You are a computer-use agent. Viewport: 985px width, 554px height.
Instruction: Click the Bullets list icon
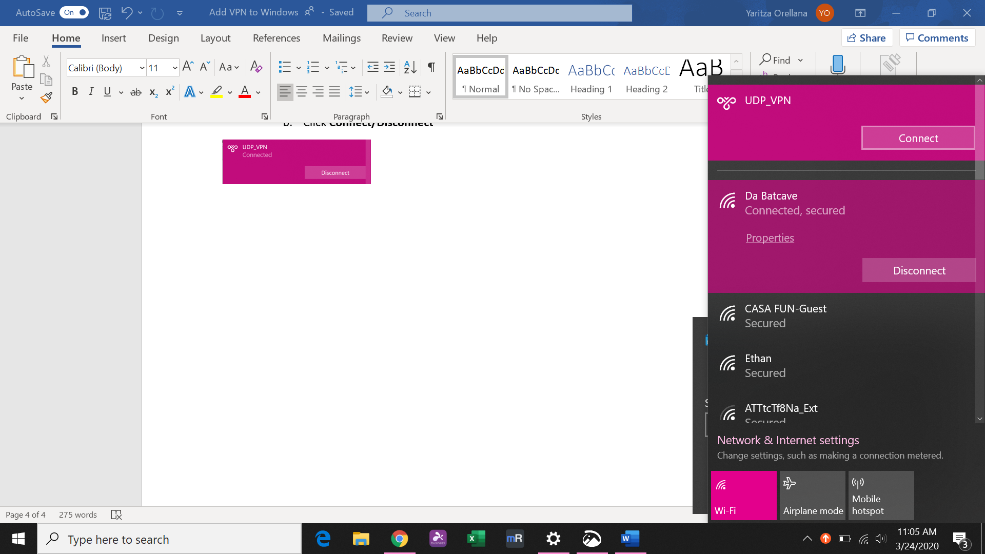click(285, 67)
